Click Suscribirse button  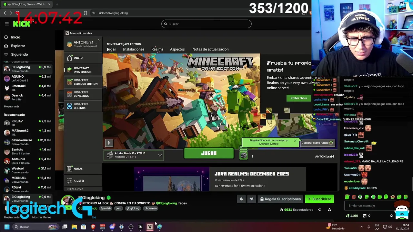pos(319,199)
